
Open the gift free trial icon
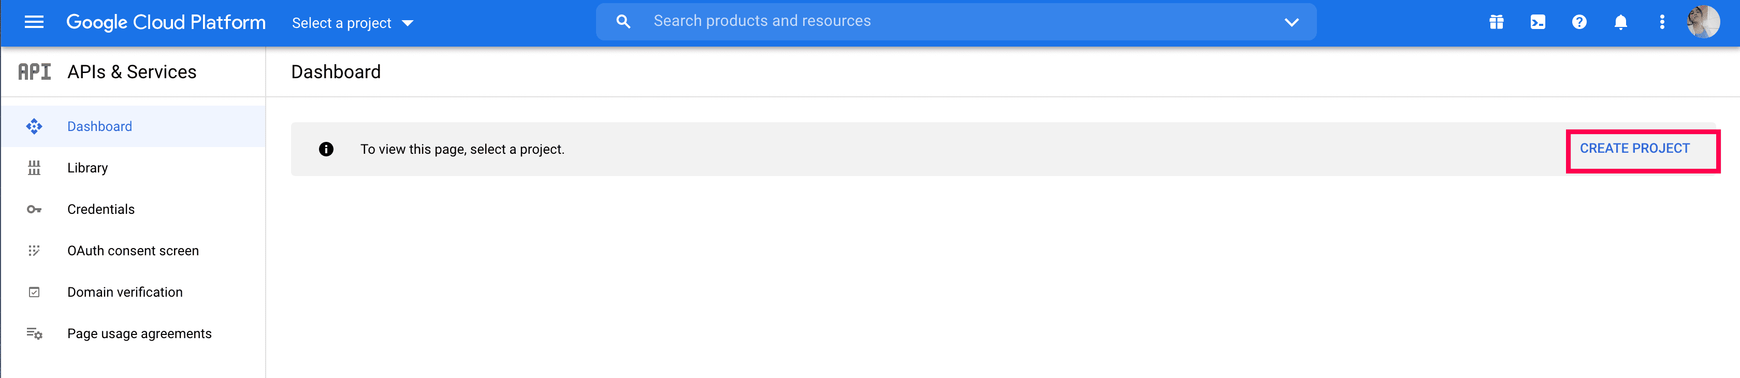(x=1496, y=22)
